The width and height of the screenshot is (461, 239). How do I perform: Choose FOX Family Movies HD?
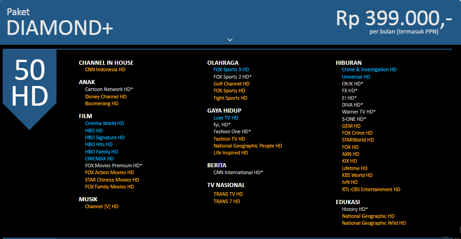tap(109, 187)
